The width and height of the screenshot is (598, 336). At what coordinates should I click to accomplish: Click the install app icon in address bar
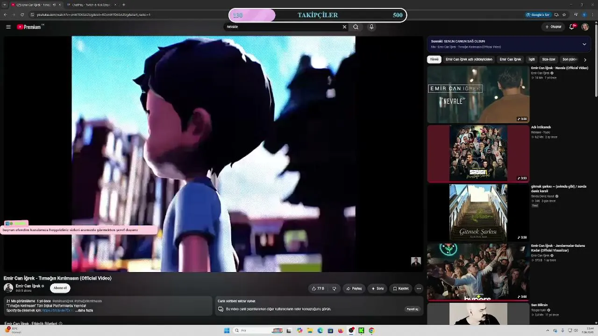pyautogui.click(x=556, y=14)
